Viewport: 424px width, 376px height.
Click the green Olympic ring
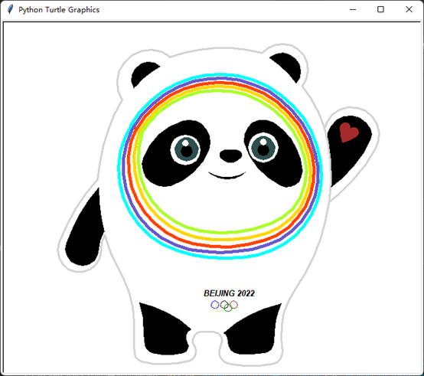tap(228, 308)
